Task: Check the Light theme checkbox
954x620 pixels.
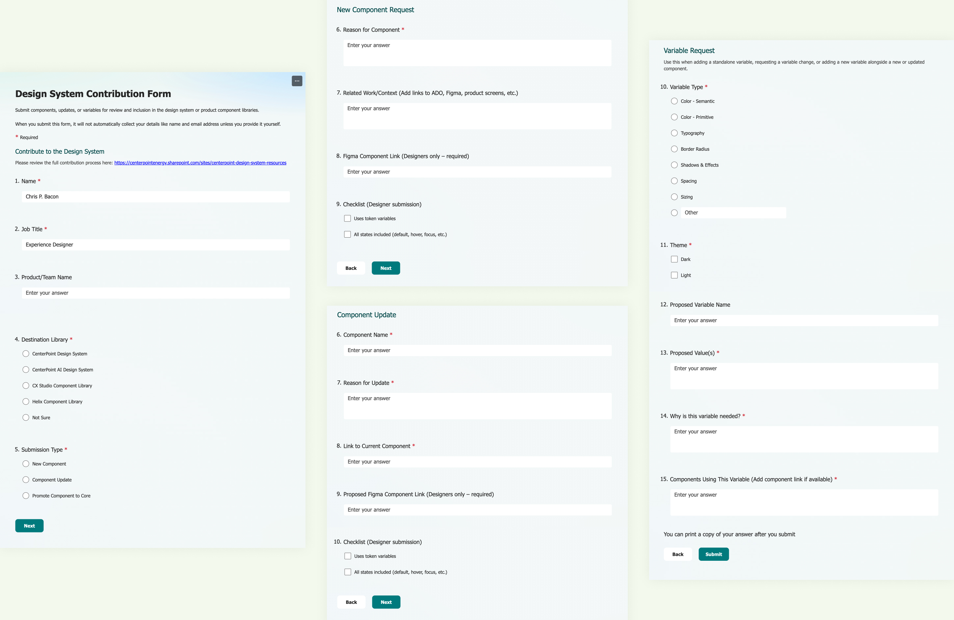Action: (675, 275)
